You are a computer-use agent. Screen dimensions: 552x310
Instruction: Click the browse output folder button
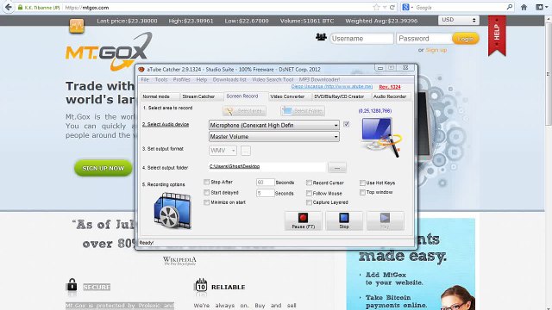coord(337,168)
